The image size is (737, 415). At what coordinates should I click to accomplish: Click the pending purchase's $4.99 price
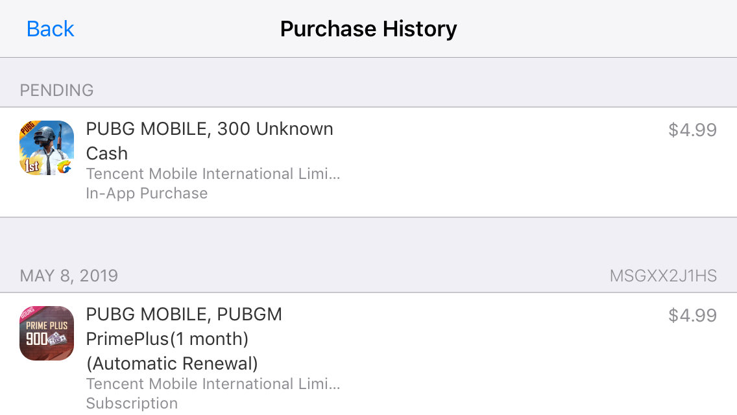point(692,130)
